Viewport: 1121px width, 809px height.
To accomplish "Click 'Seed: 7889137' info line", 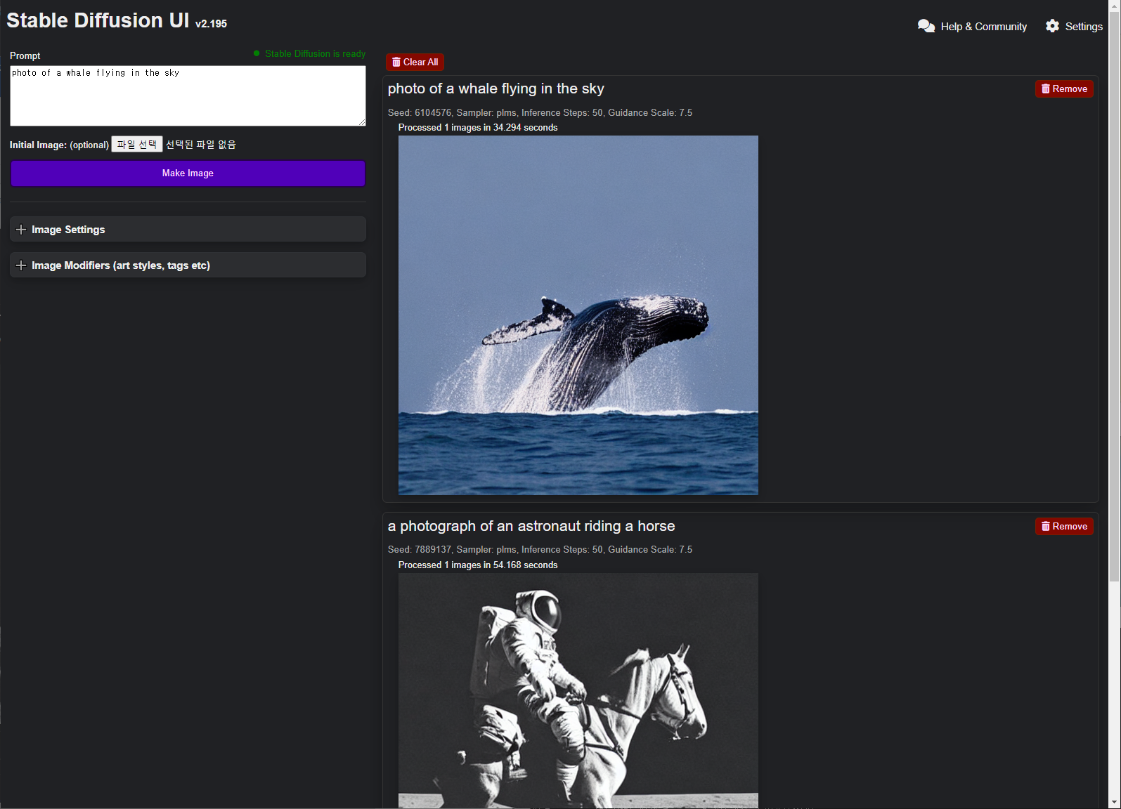I will (x=540, y=549).
